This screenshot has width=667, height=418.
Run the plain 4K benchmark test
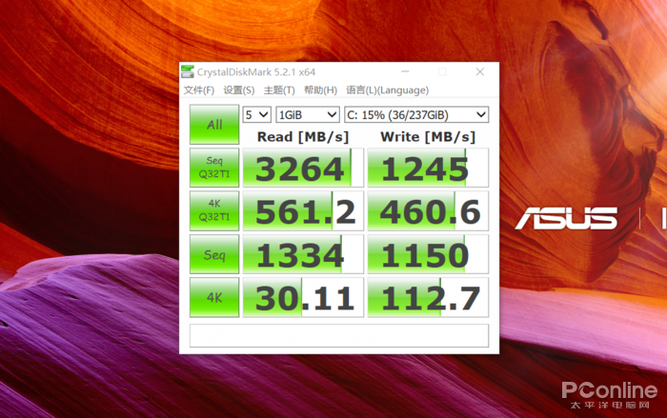click(x=213, y=296)
